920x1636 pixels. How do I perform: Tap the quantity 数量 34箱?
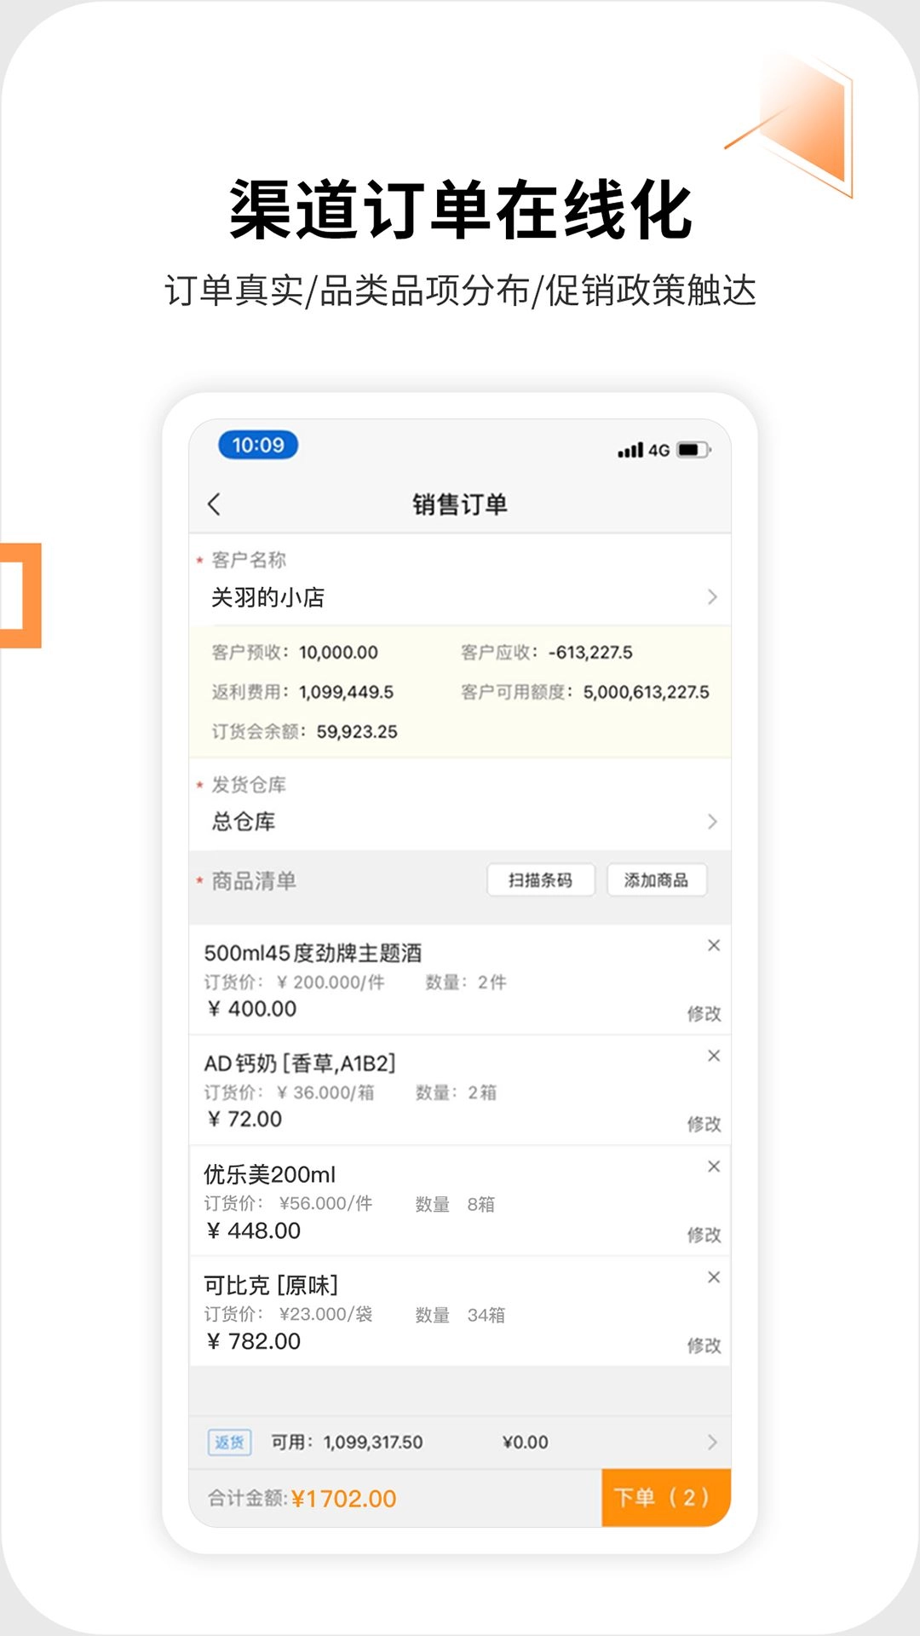(460, 1315)
